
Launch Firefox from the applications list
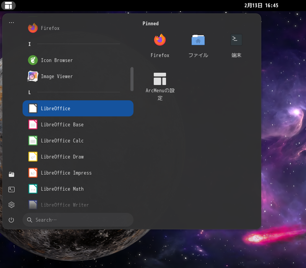click(x=78, y=28)
